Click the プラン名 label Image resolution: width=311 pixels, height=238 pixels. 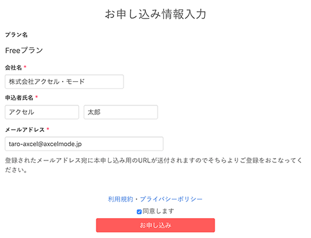pyautogui.click(x=16, y=35)
